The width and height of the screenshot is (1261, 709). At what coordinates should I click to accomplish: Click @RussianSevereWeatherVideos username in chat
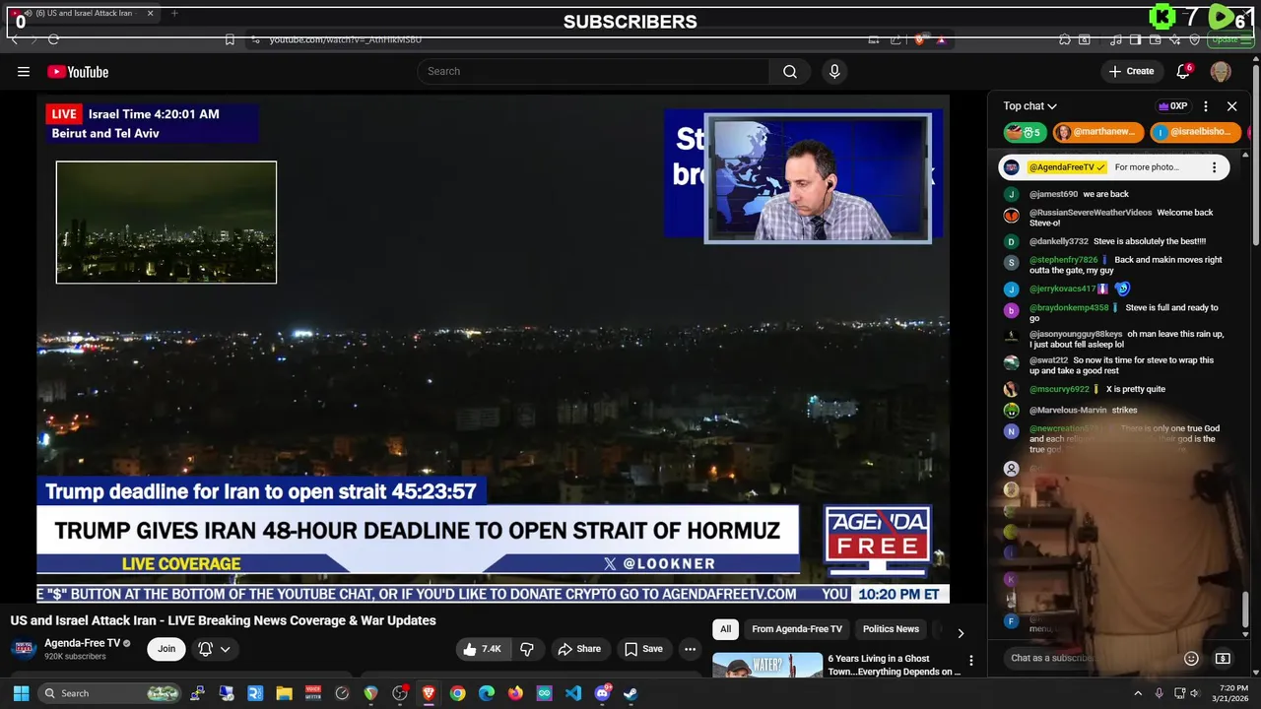point(1091,213)
